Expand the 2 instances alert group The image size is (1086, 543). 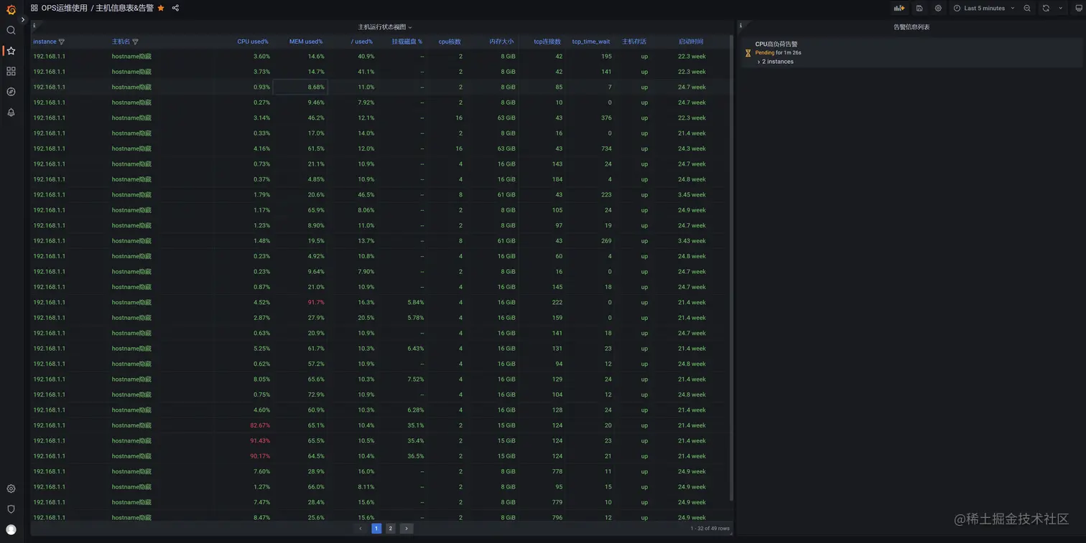click(x=776, y=62)
